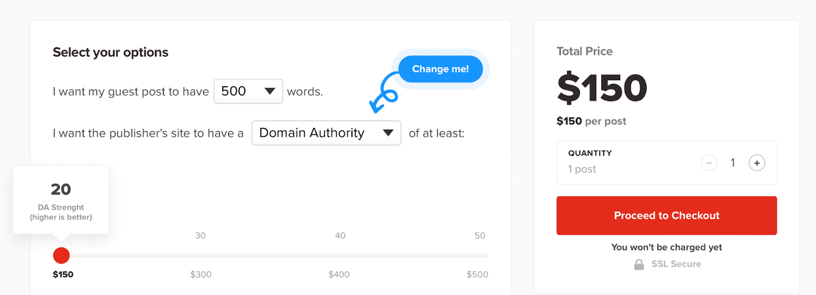Click the $150 price label under slider
Screen dimensions: 816x295
pyautogui.click(x=63, y=275)
